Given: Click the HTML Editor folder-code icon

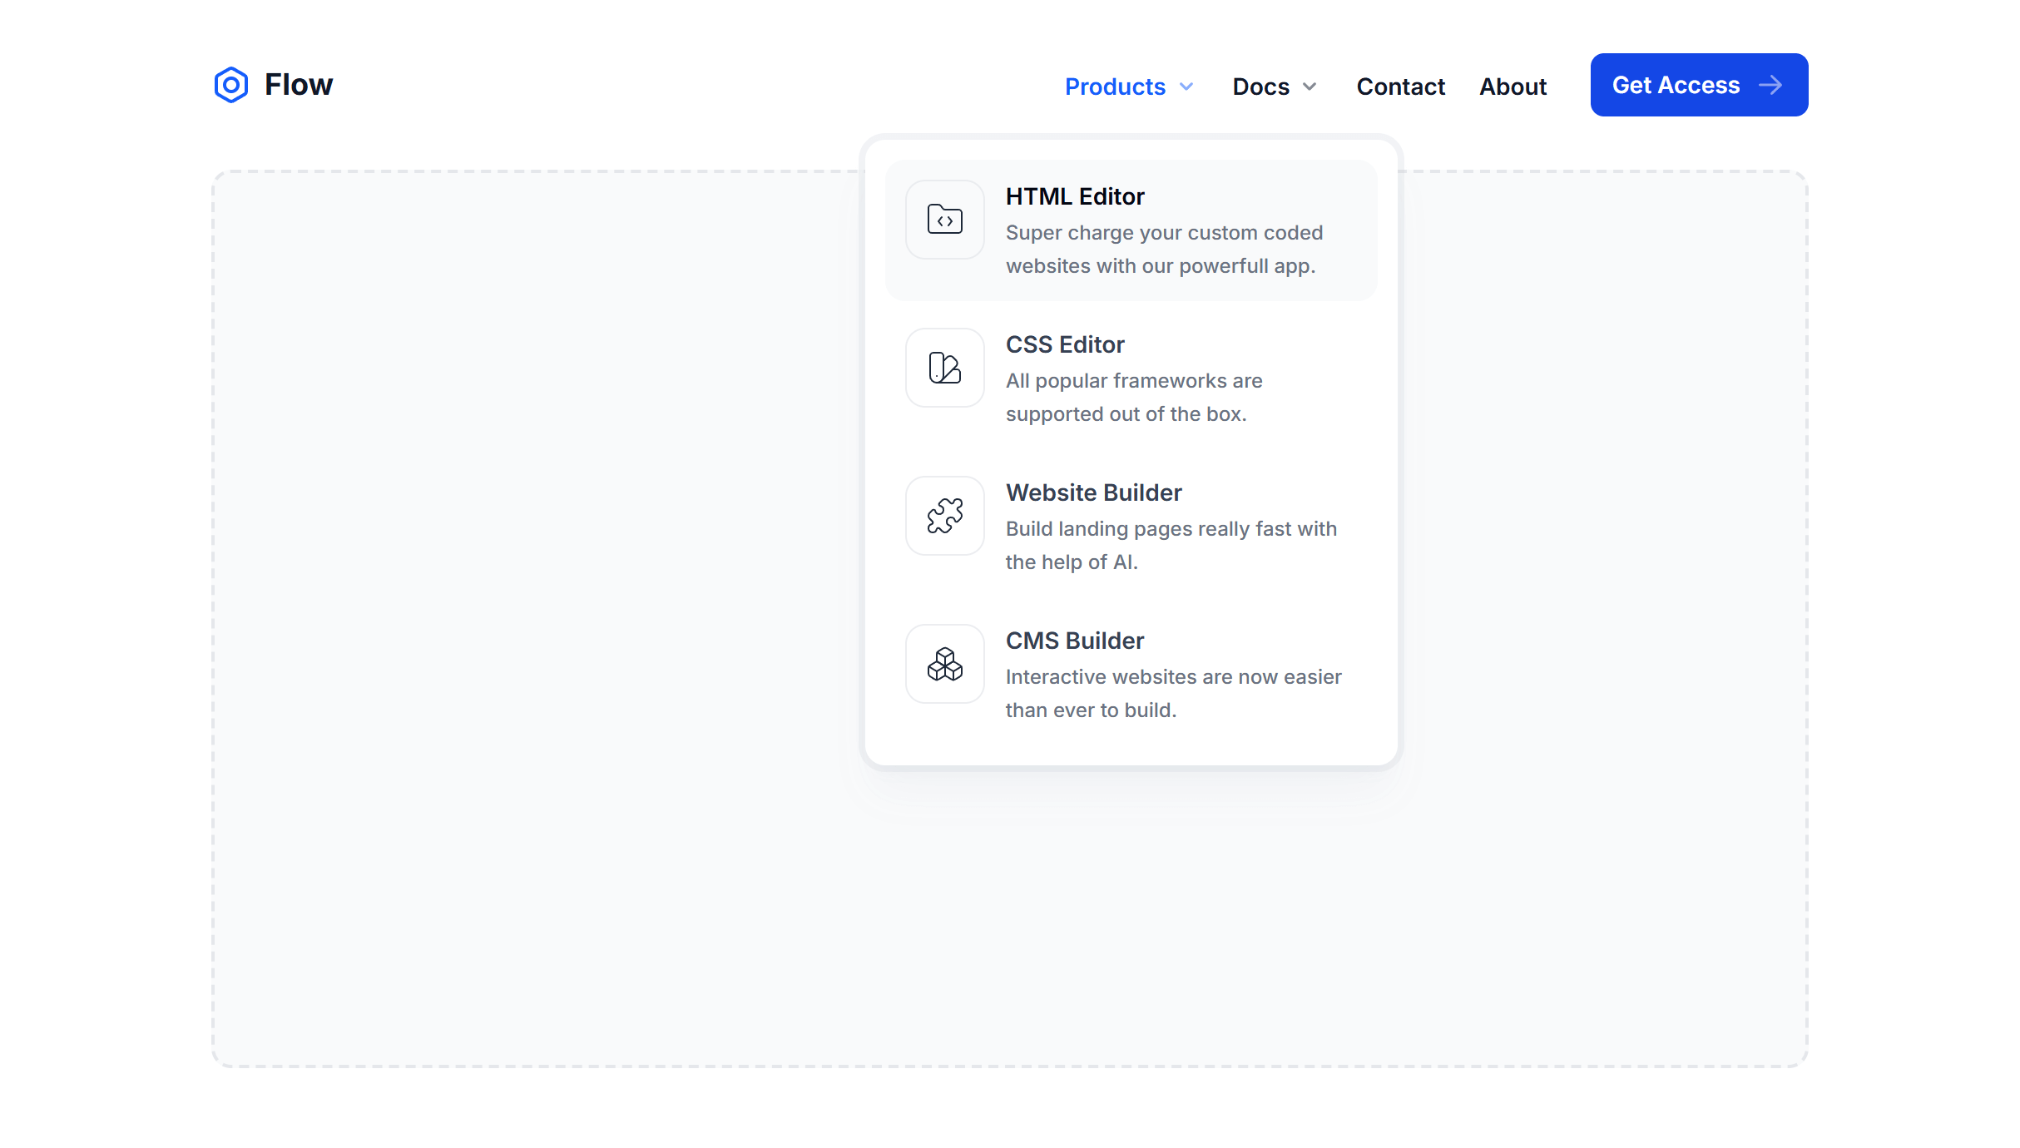Looking at the screenshot, I should coord(944,219).
